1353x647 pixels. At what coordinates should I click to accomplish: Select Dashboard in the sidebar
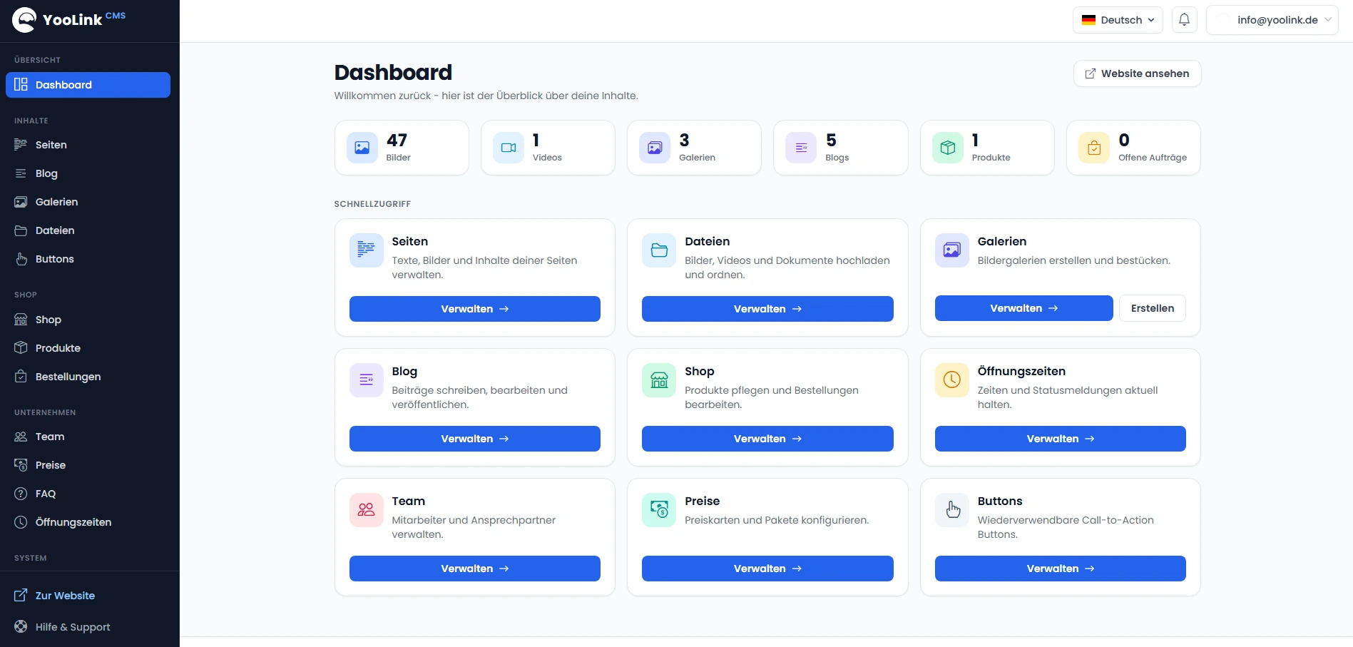[x=88, y=85]
